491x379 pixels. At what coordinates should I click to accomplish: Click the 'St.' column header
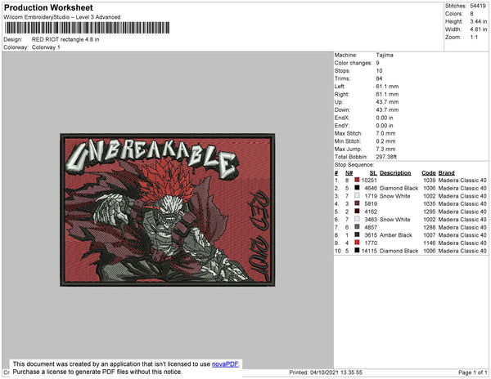373,173
